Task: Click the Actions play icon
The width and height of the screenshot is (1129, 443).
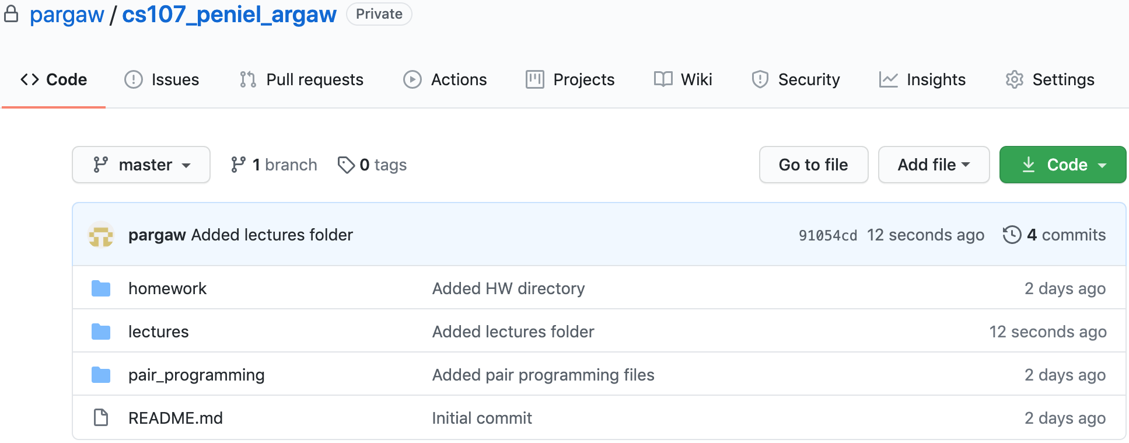Action: click(413, 79)
